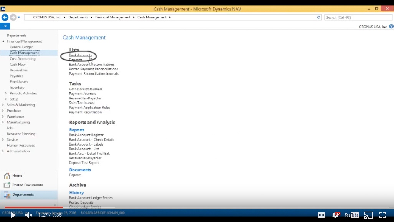Seek on the video progress bar
The width and height of the screenshot is (394, 222).
tap(197, 207)
